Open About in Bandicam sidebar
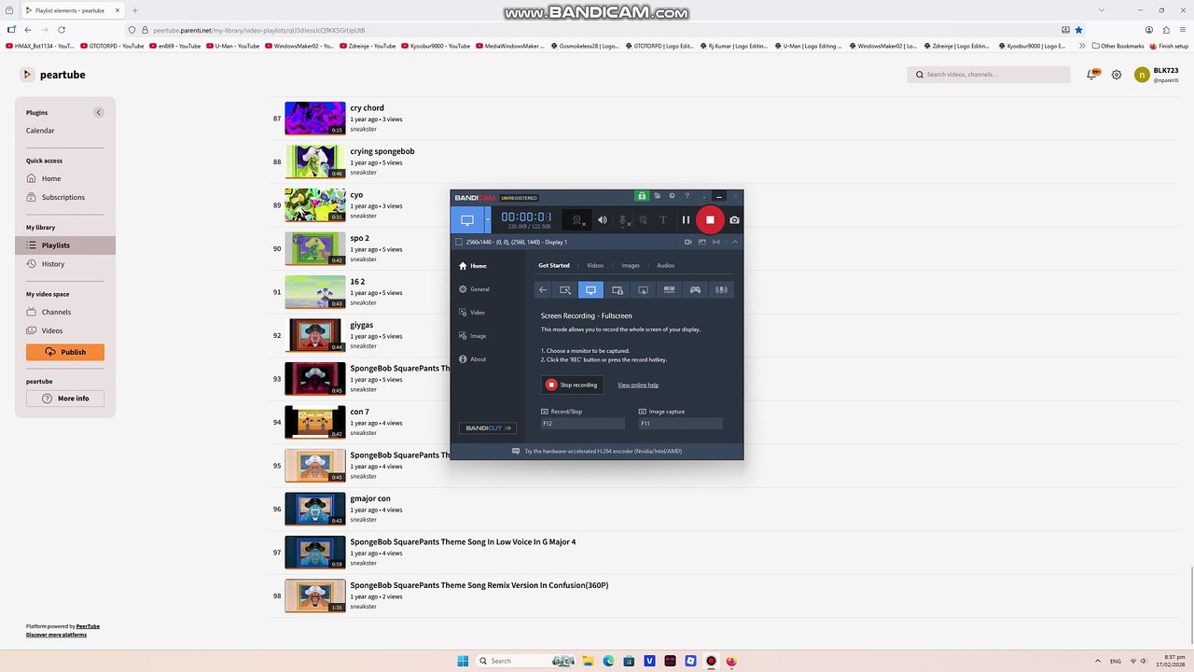The image size is (1194, 672). [x=473, y=359]
